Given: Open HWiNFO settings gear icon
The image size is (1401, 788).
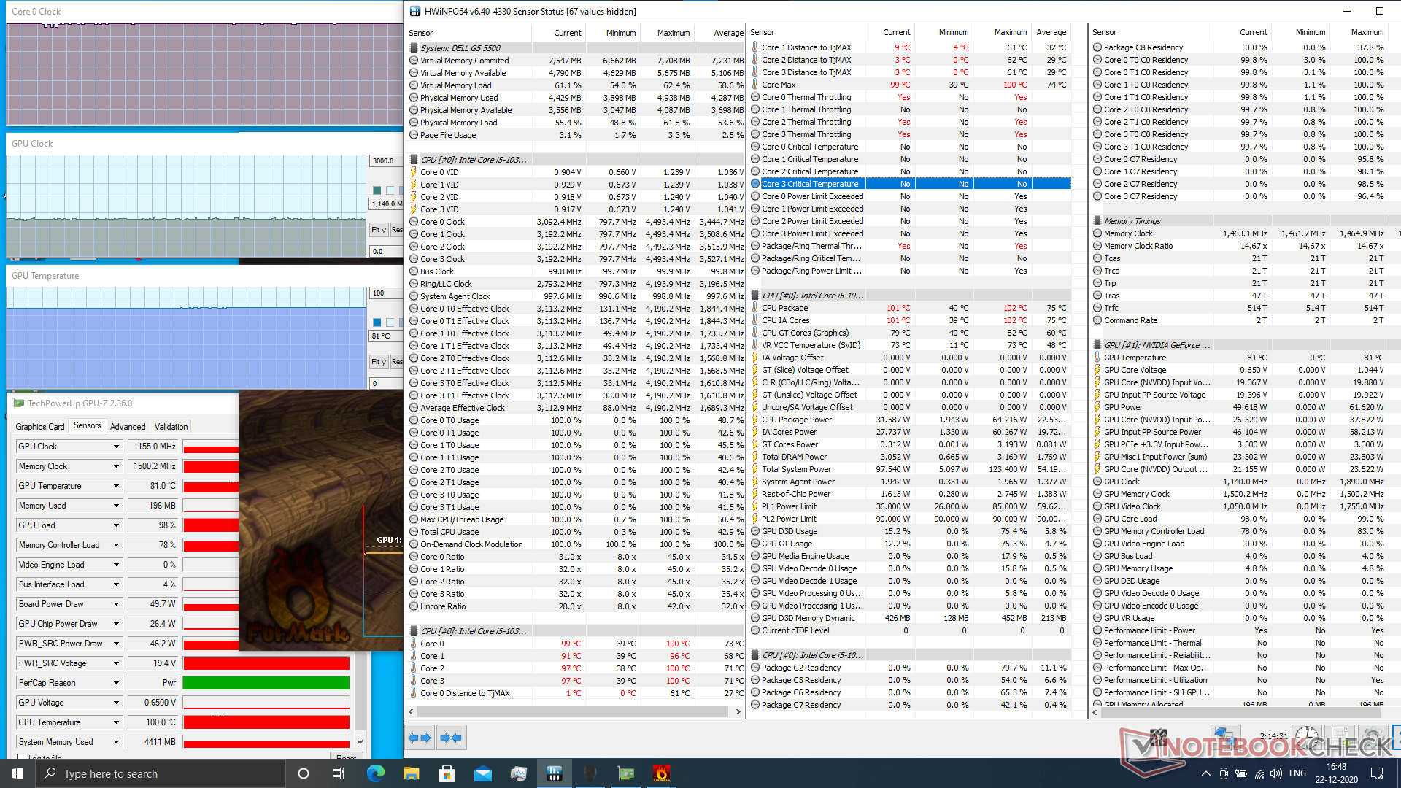Looking at the screenshot, I should [1373, 738].
